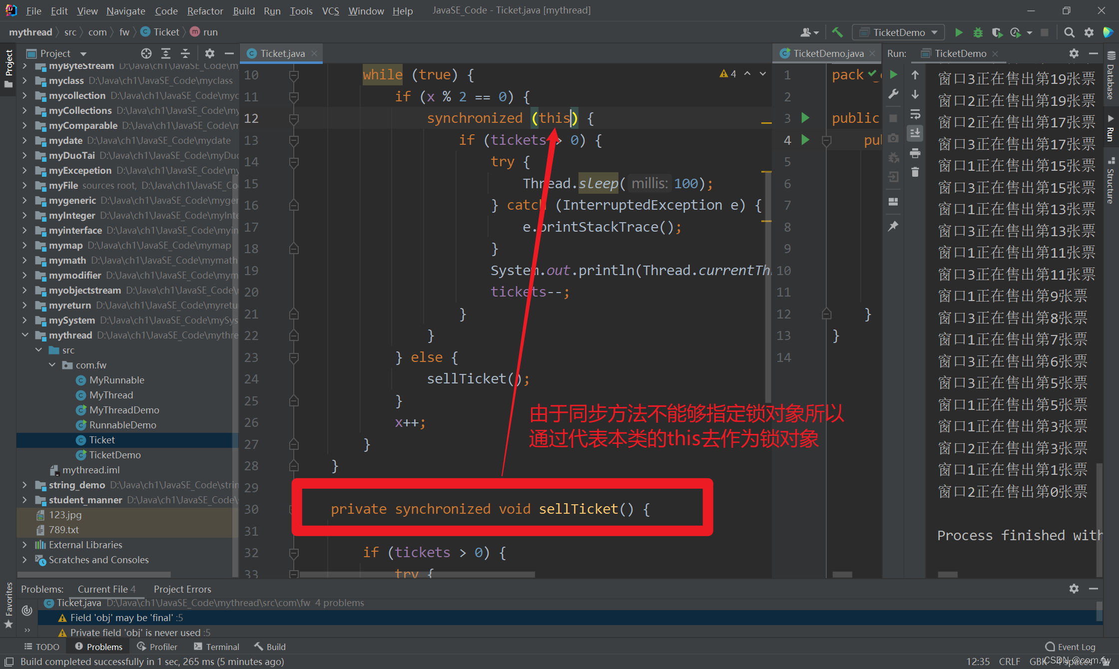Click the Build project hammer icon
Screen dimensions: 1119x669
point(837,32)
